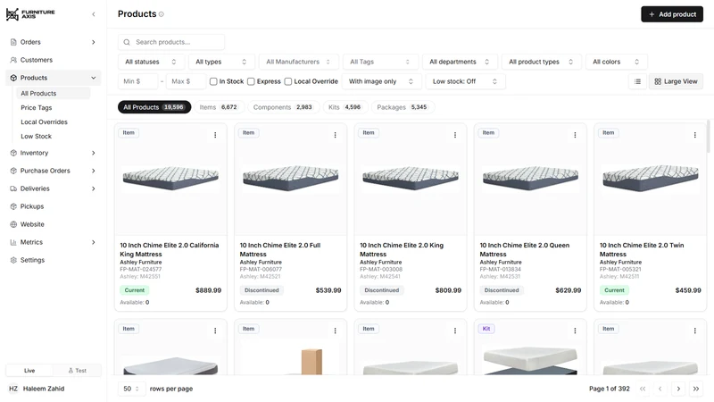Open the All departments dropdown
714x402 pixels.
click(460, 62)
